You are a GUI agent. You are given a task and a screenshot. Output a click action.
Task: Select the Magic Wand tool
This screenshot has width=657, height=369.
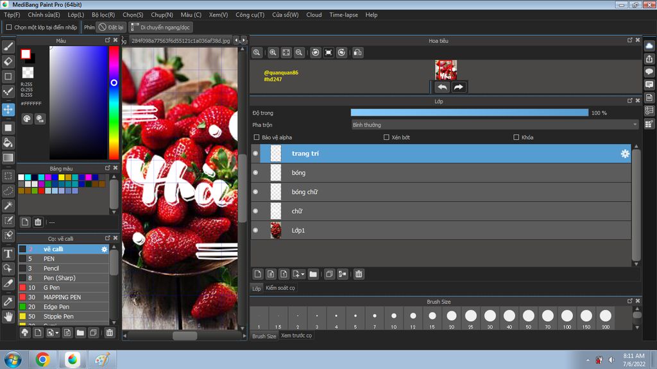(x=8, y=206)
